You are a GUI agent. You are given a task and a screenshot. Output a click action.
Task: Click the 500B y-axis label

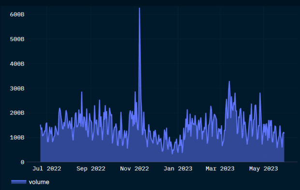(17, 39)
